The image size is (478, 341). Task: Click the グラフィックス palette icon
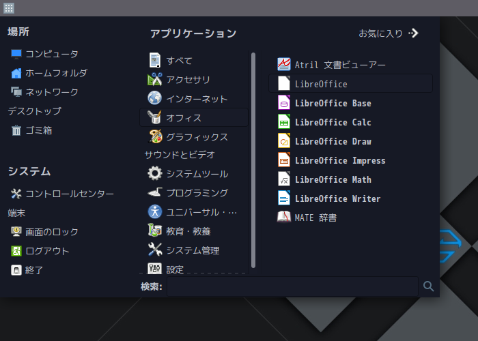click(x=155, y=136)
